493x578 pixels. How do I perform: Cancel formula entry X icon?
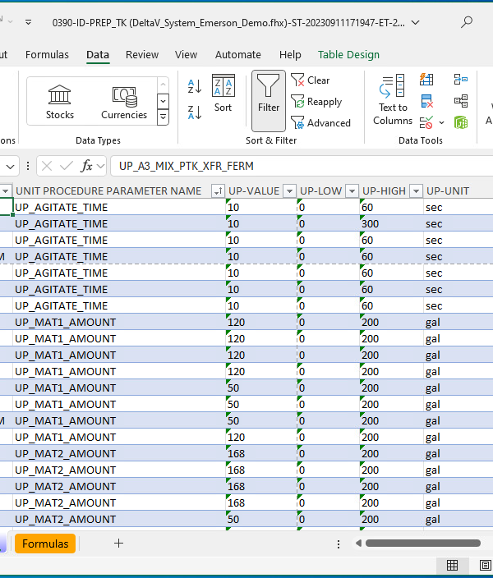47,166
